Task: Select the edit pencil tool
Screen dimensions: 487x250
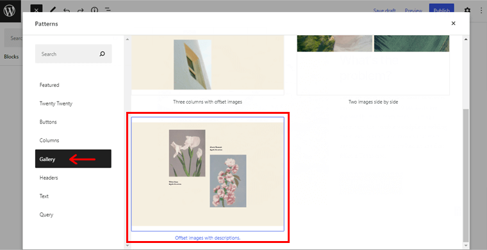Action: tap(53, 10)
